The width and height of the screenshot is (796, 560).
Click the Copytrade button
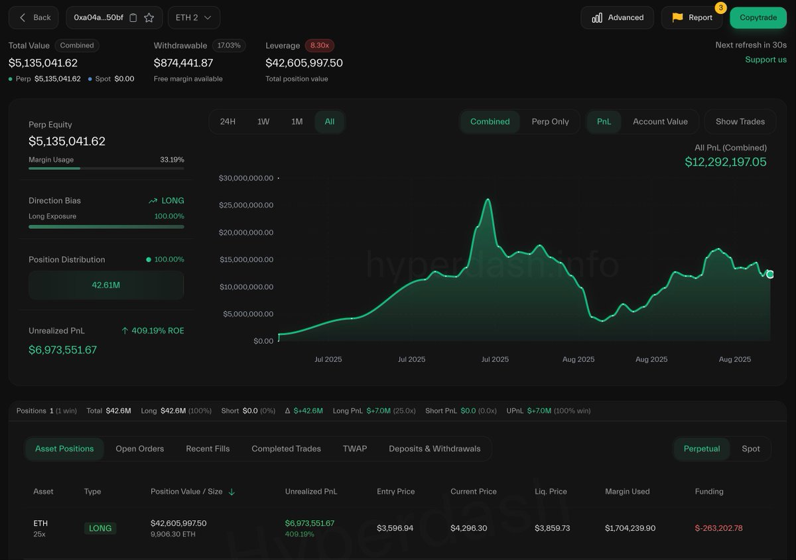click(x=758, y=17)
